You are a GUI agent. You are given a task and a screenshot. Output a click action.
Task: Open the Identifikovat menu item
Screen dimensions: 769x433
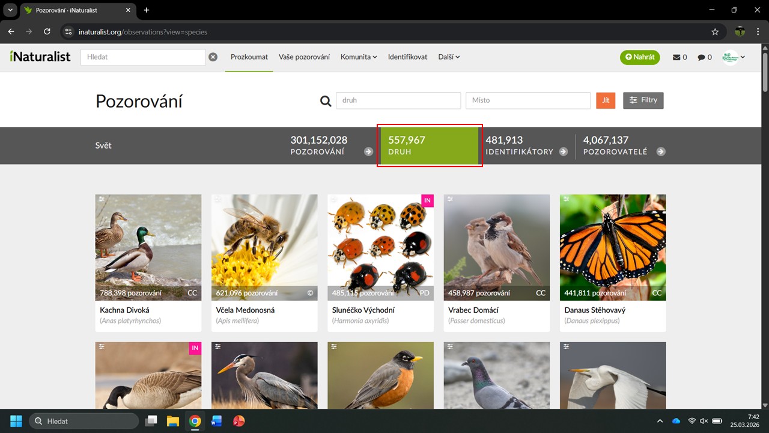click(407, 57)
